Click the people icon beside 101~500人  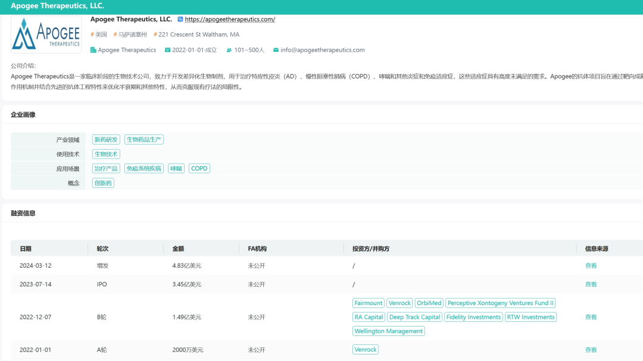[x=229, y=50]
